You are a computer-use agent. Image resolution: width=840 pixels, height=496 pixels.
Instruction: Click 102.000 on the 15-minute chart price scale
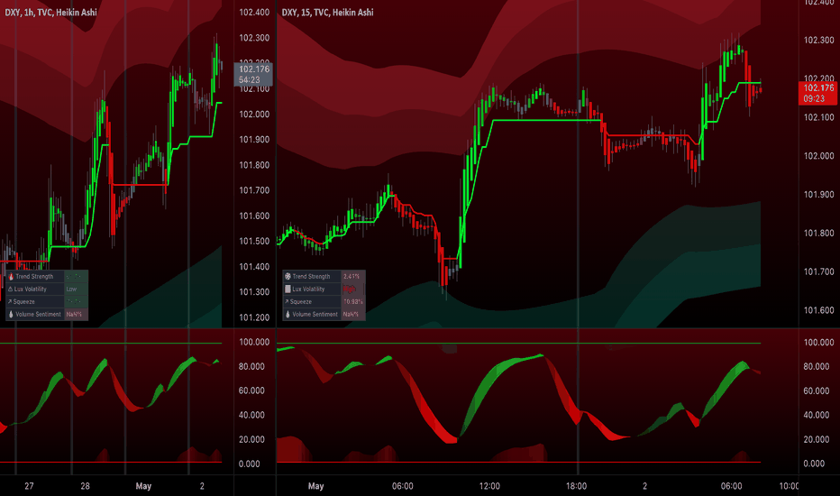(x=818, y=156)
